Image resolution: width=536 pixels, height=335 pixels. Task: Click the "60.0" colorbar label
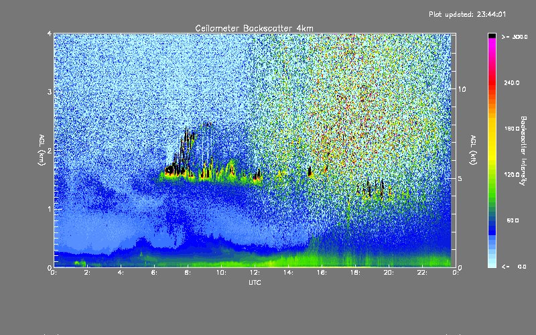pos(513,220)
